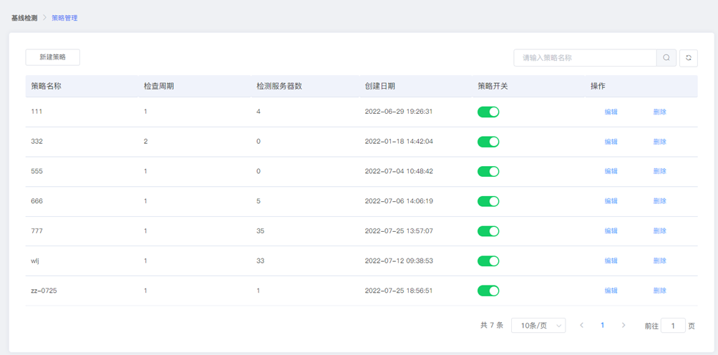Delete the policy named 666
The height and width of the screenshot is (355, 718).
(x=660, y=201)
